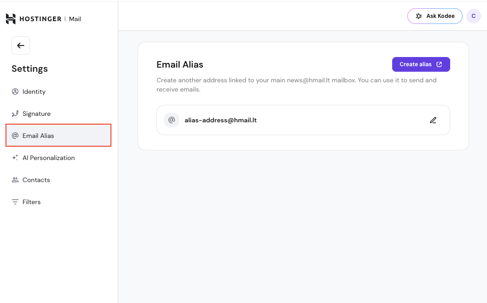
Task: Click the Signature scribble icon in sidebar
Action: [x=15, y=114]
